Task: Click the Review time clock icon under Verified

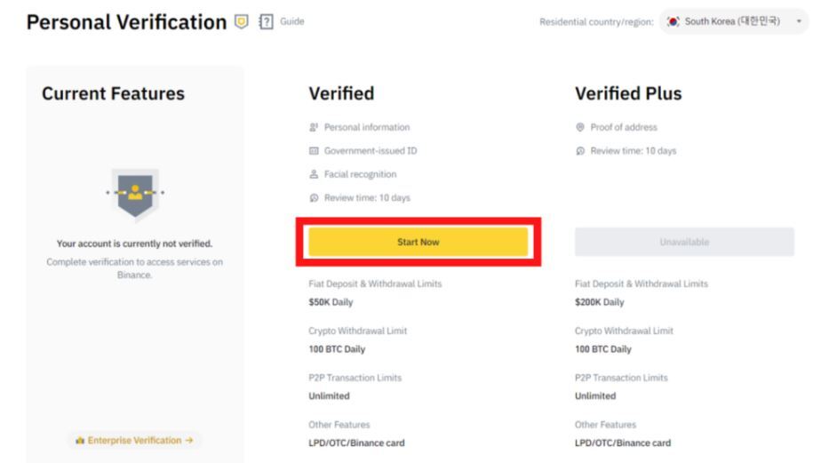Action: (314, 197)
